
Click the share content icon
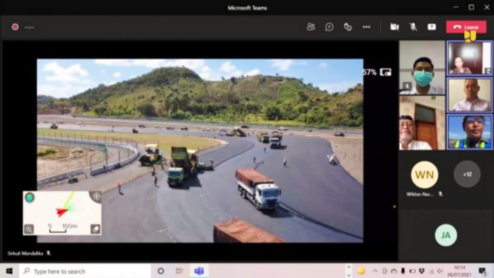coord(432,27)
